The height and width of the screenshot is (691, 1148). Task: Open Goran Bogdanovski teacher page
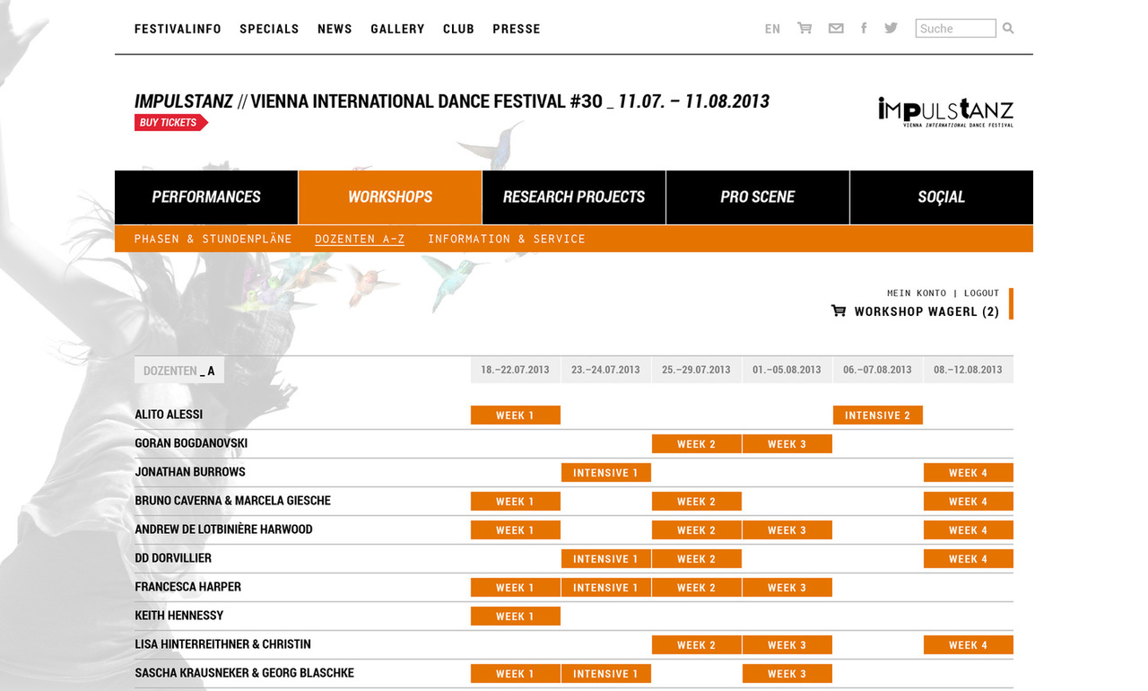pyautogui.click(x=191, y=443)
